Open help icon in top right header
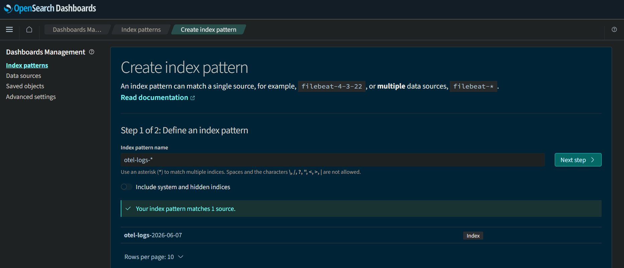Viewport: 624px width, 268px height. (614, 29)
